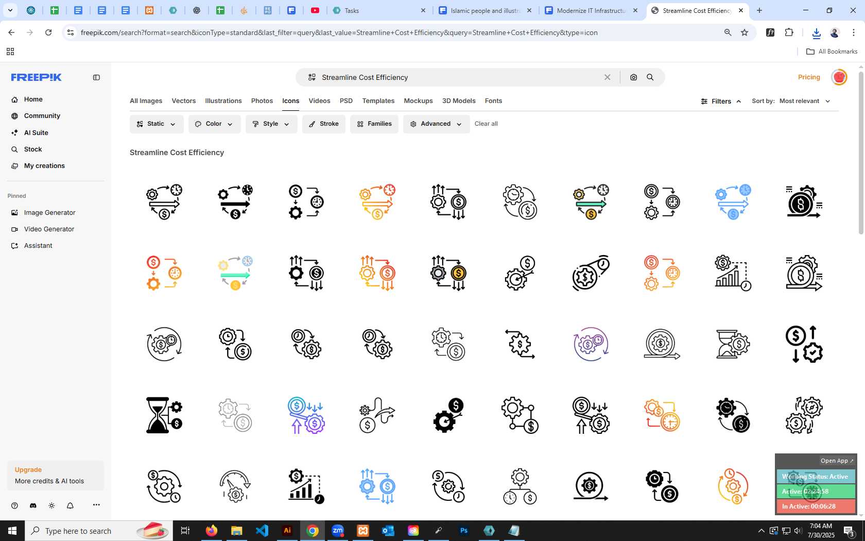Click Upgrade for more credits
865x541 pixels.
tap(28, 470)
